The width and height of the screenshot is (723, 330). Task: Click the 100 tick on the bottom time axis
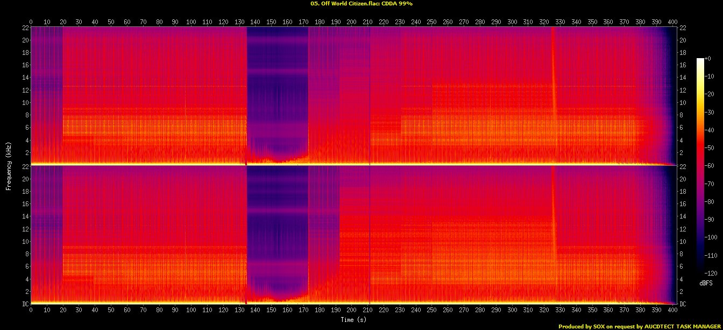[x=191, y=311]
